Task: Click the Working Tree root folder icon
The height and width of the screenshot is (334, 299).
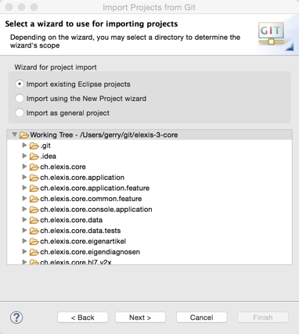Action: point(24,135)
